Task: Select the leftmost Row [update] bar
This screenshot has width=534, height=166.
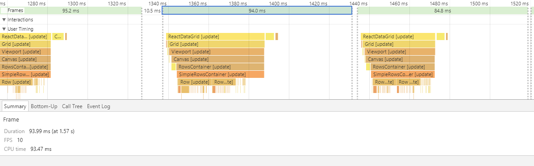Action: 17,82
